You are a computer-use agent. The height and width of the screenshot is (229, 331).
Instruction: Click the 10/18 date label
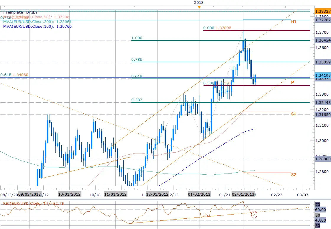tap(95, 195)
